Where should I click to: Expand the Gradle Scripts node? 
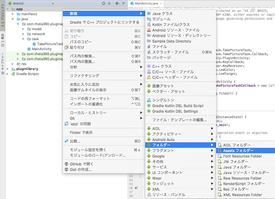[x=8, y=74]
